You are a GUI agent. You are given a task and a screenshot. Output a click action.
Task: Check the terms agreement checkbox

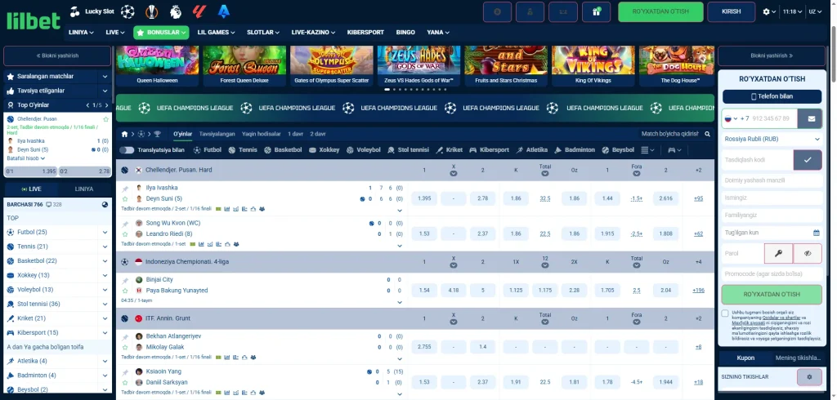(x=725, y=313)
